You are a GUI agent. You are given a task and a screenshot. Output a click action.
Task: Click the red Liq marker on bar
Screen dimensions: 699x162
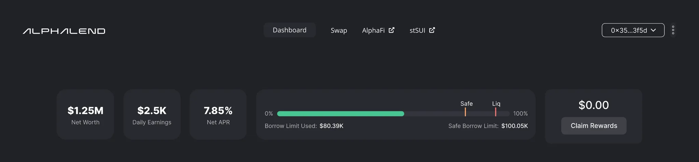click(496, 112)
